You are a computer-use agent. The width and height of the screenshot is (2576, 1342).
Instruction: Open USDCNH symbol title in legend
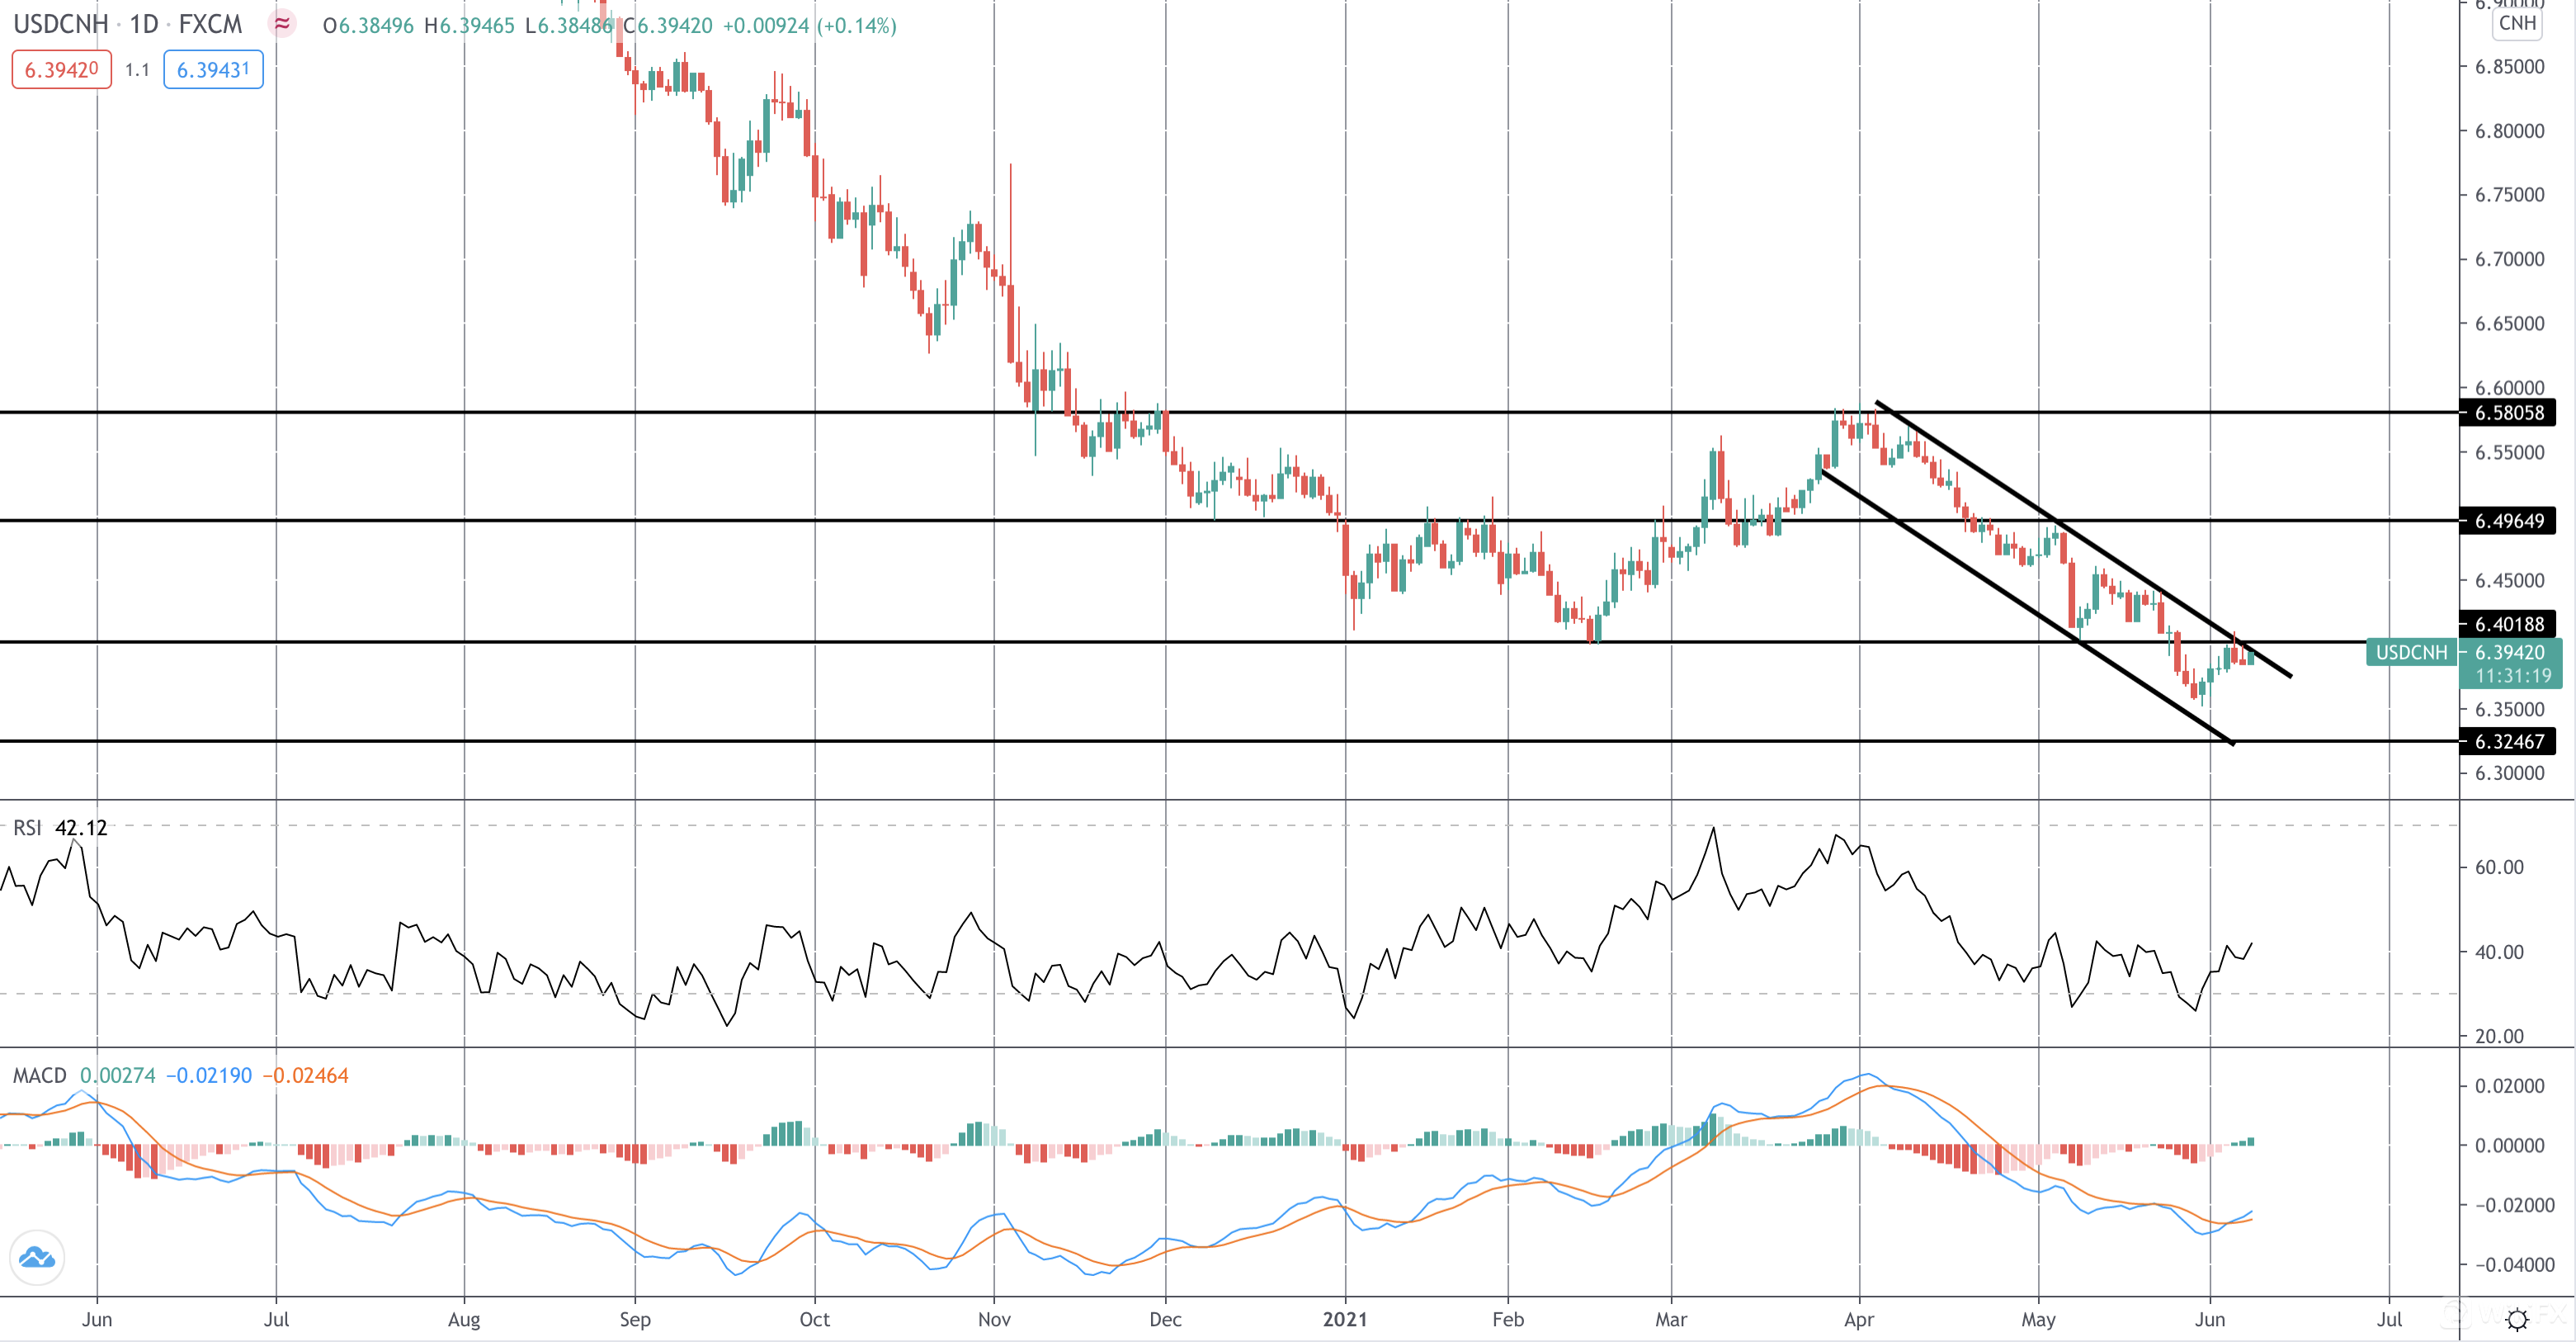pyautogui.click(x=60, y=24)
